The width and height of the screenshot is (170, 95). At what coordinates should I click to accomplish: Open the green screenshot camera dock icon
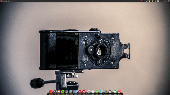point(115,92)
